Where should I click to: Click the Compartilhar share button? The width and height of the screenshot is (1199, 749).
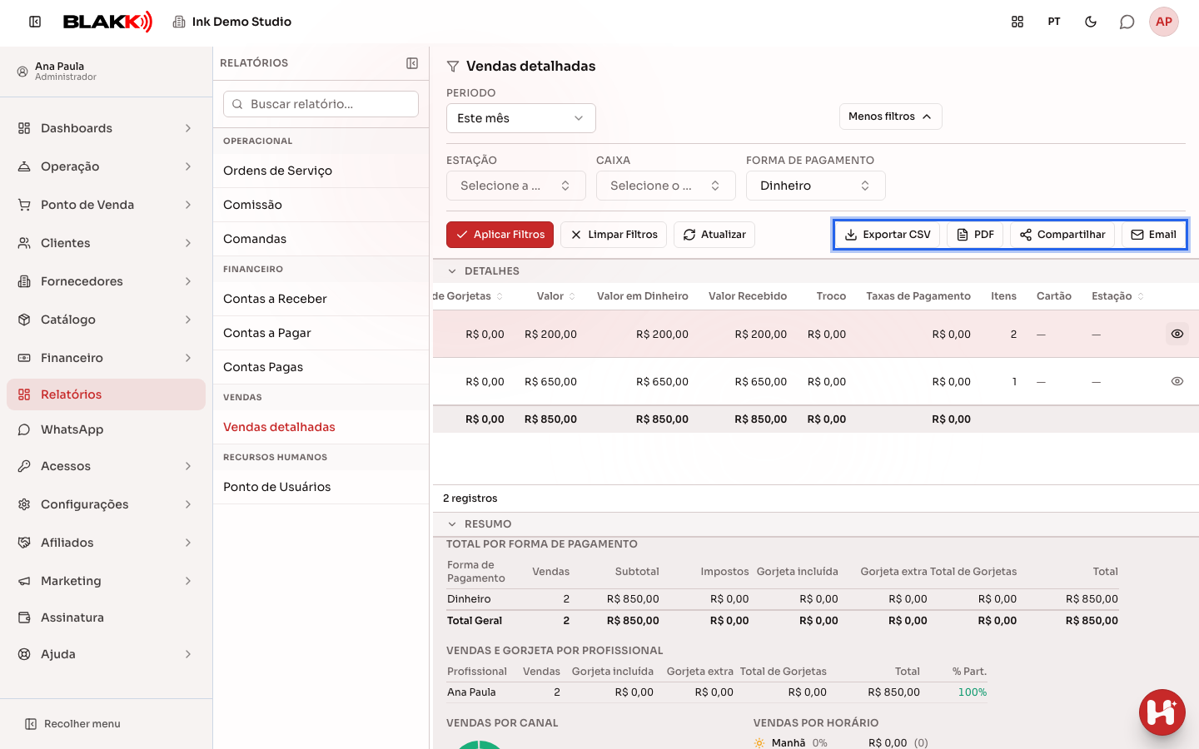click(1062, 235)
